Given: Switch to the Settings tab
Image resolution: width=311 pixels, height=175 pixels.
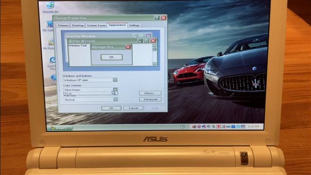Looking at the screenshot, I should pos(134,25).
